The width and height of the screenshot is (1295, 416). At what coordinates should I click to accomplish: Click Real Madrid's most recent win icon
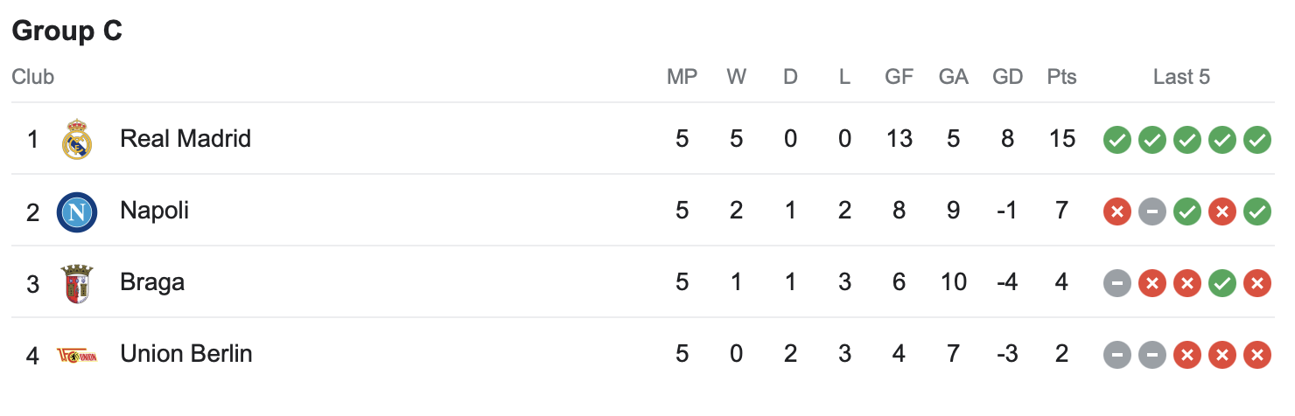pyautogui.click(x=1257, y=139)
